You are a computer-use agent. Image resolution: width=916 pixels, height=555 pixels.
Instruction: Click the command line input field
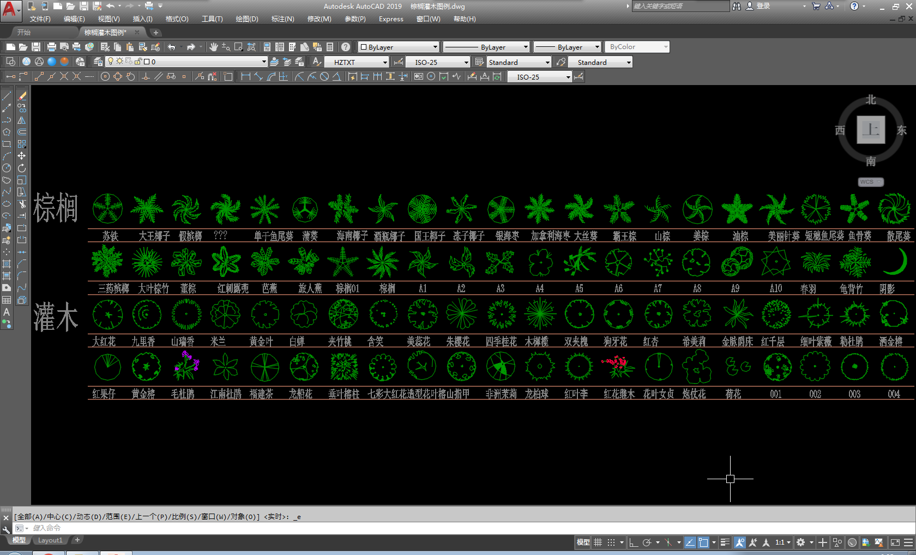point(469,528)
